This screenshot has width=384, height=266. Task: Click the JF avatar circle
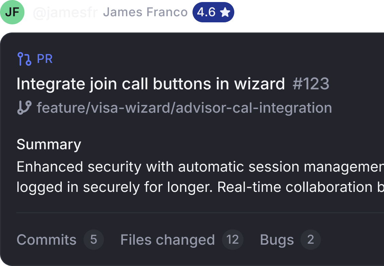[x=13, y=13]
